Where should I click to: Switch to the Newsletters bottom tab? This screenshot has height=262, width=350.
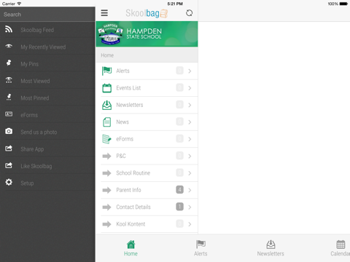coord(271,248)
